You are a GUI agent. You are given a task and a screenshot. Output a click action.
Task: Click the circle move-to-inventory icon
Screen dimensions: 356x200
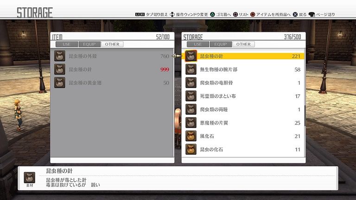[x=253, y=14]
